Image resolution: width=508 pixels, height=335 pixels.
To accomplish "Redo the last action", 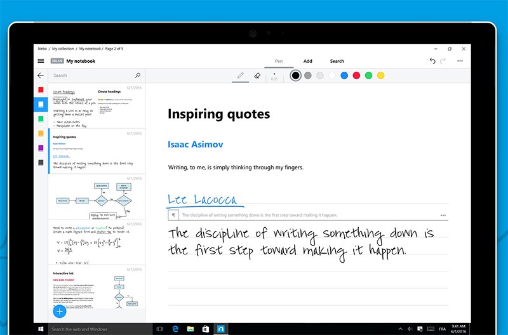I will (x=443, y=61).
